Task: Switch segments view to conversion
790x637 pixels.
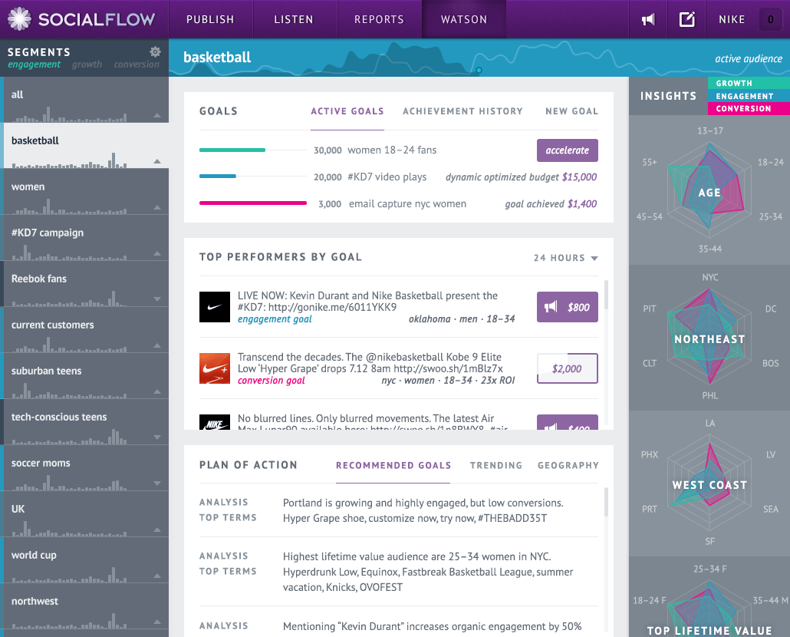Action: (x=137, y=64)
